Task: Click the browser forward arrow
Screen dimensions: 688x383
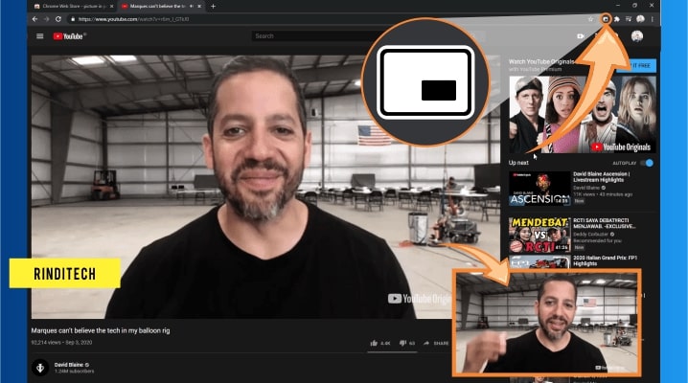Action: pyautogui.click(x=47, y=19)
